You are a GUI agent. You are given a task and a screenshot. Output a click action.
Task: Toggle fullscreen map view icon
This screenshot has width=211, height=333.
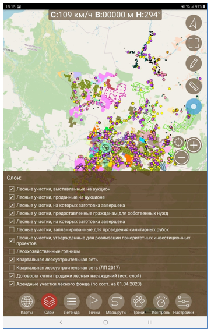(x=194, y=43)
